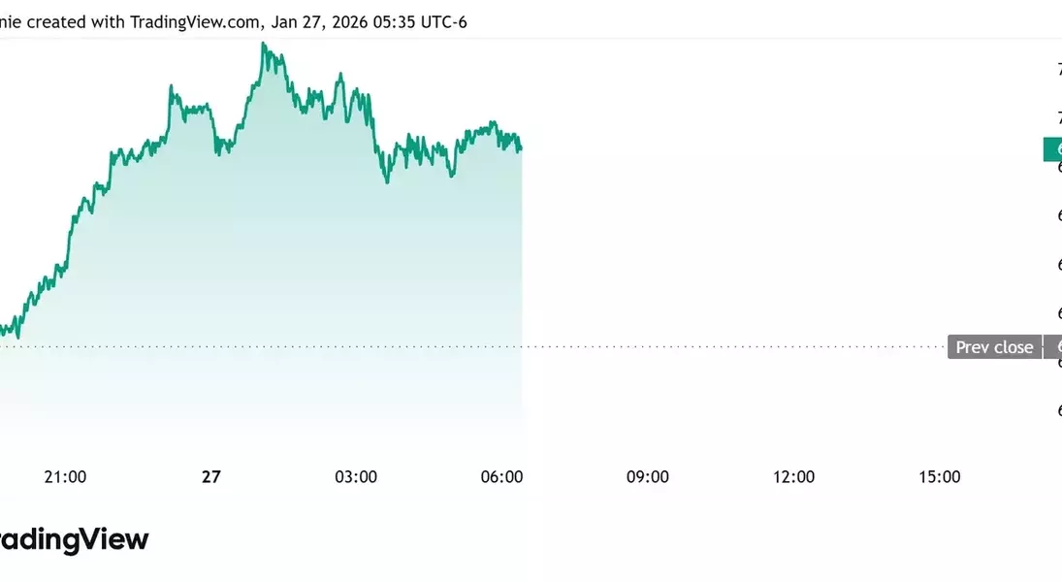Click the last data point of price line
The height and width of the screenshot is (582, 1062).
tap(521, 149)
